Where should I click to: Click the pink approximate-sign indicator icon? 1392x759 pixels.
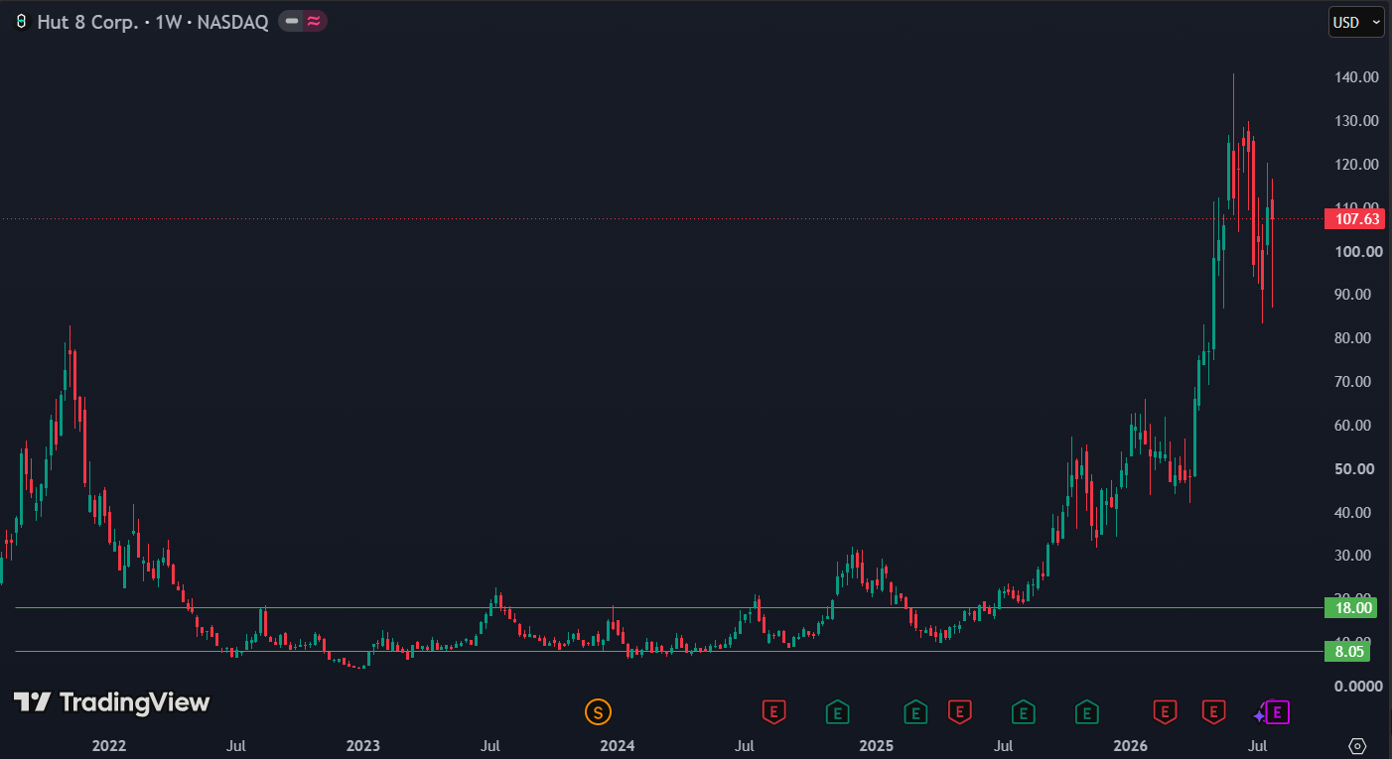click(314, 21)
